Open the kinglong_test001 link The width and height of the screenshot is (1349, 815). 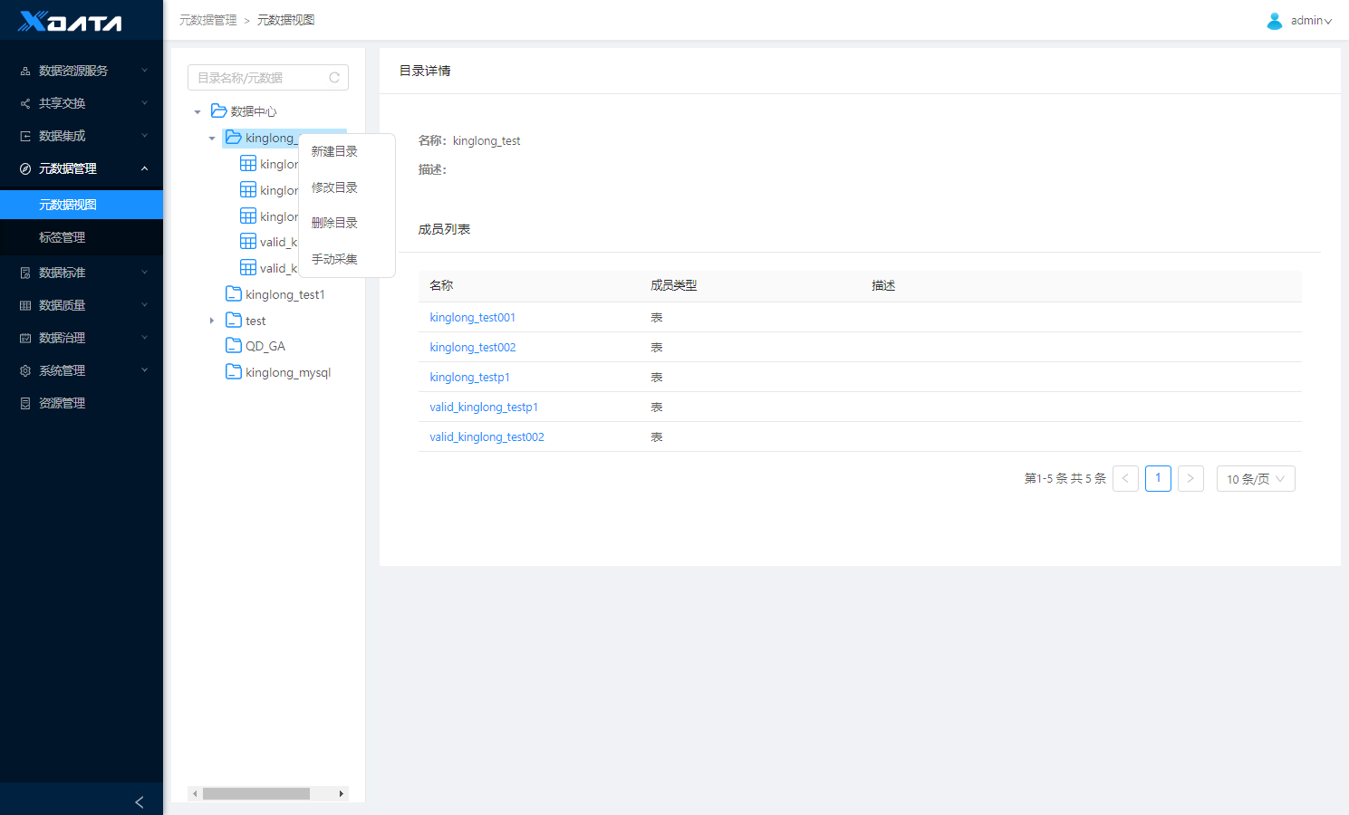tap(472, 317)
